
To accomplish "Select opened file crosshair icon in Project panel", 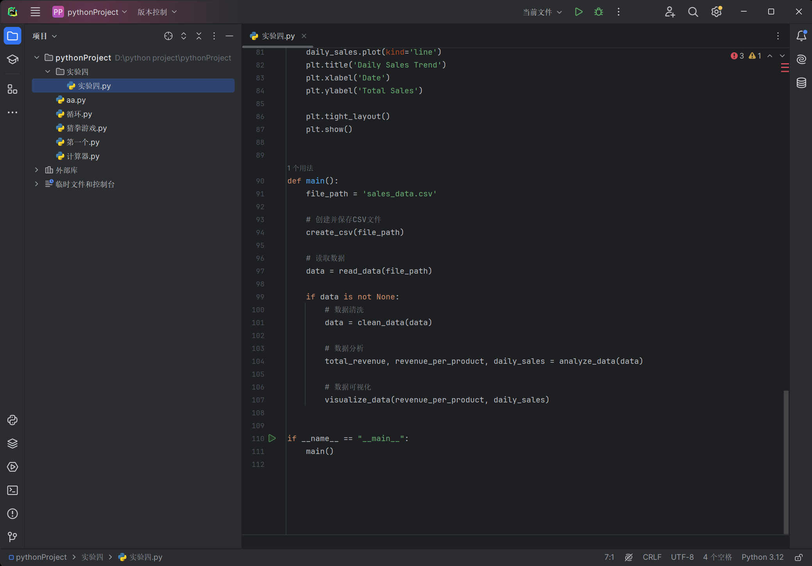I will (x=168, y=36).
